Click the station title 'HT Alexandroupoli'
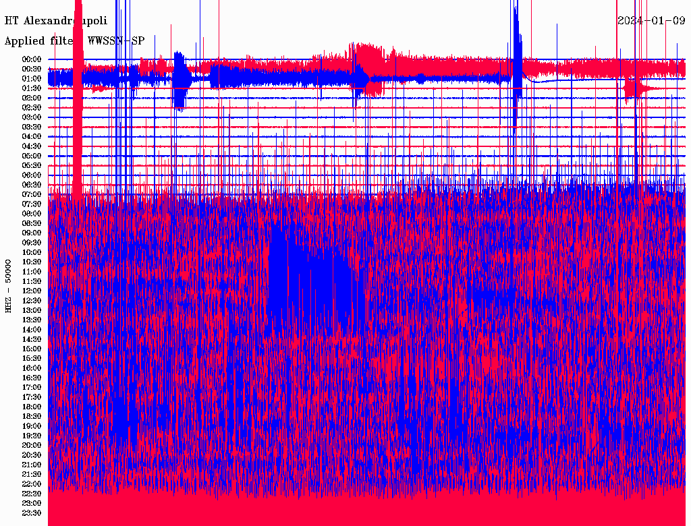Image resolution: width=691 pixels, height=526 pixels. click(56, 21)
